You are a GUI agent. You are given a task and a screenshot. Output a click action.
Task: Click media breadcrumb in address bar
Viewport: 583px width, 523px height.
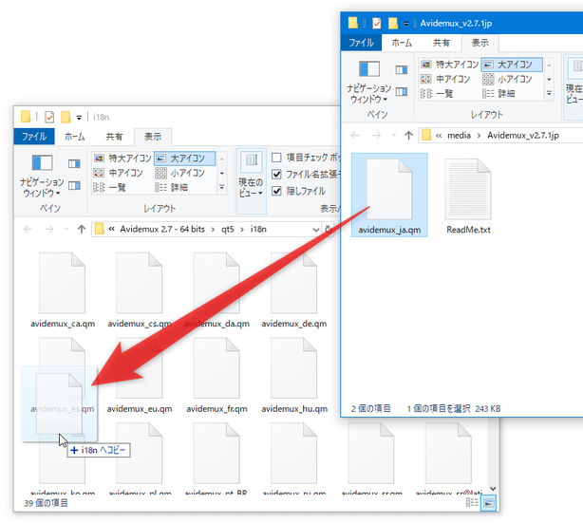tap(459, 136)
